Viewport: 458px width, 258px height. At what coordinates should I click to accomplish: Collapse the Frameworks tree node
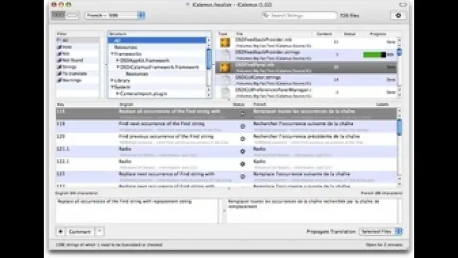(112, 54)
